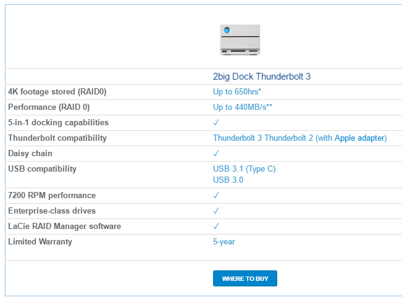Select the '5-year' warranty value
This screenshot has width=402, height=300.
click(224, 241)
